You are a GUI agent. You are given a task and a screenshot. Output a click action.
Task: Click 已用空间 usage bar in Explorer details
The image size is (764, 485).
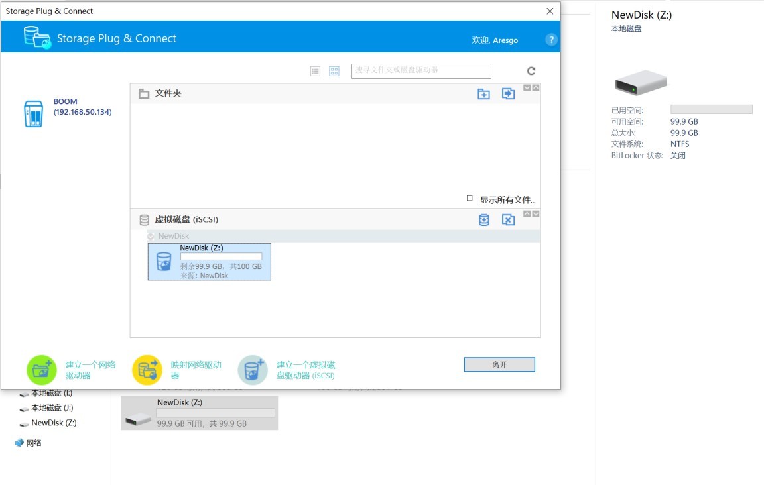(x=712, y=109)
